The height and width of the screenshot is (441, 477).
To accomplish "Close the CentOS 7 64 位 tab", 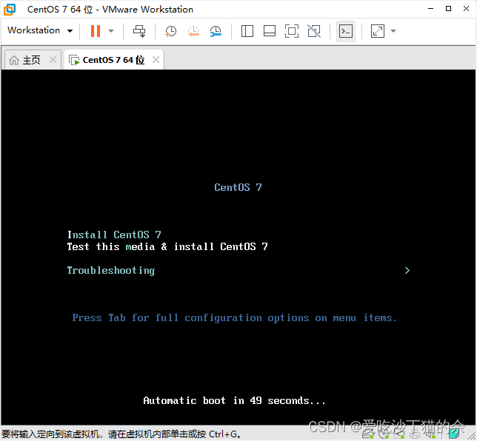I will coord(156,59).
